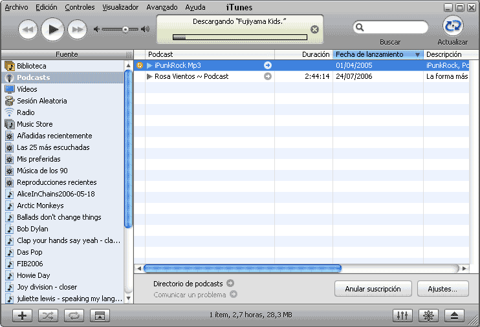Screen dimensions: 480x327
Task: Expand the Rosa Vientos podcast triangle
Action: [149, 76]
